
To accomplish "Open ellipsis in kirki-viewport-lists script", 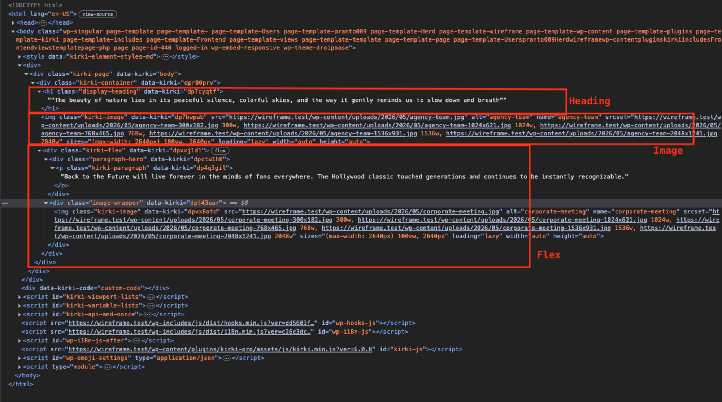I will (x=151, y=297).
